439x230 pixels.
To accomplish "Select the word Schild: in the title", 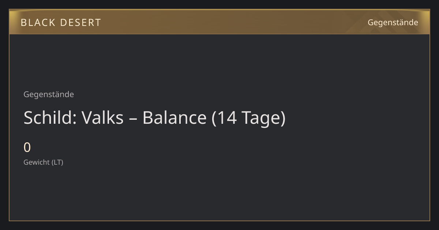I will tap(50, 118).
